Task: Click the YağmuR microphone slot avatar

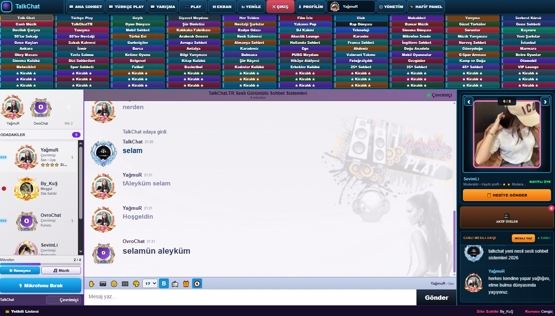Action: [13, 107]
